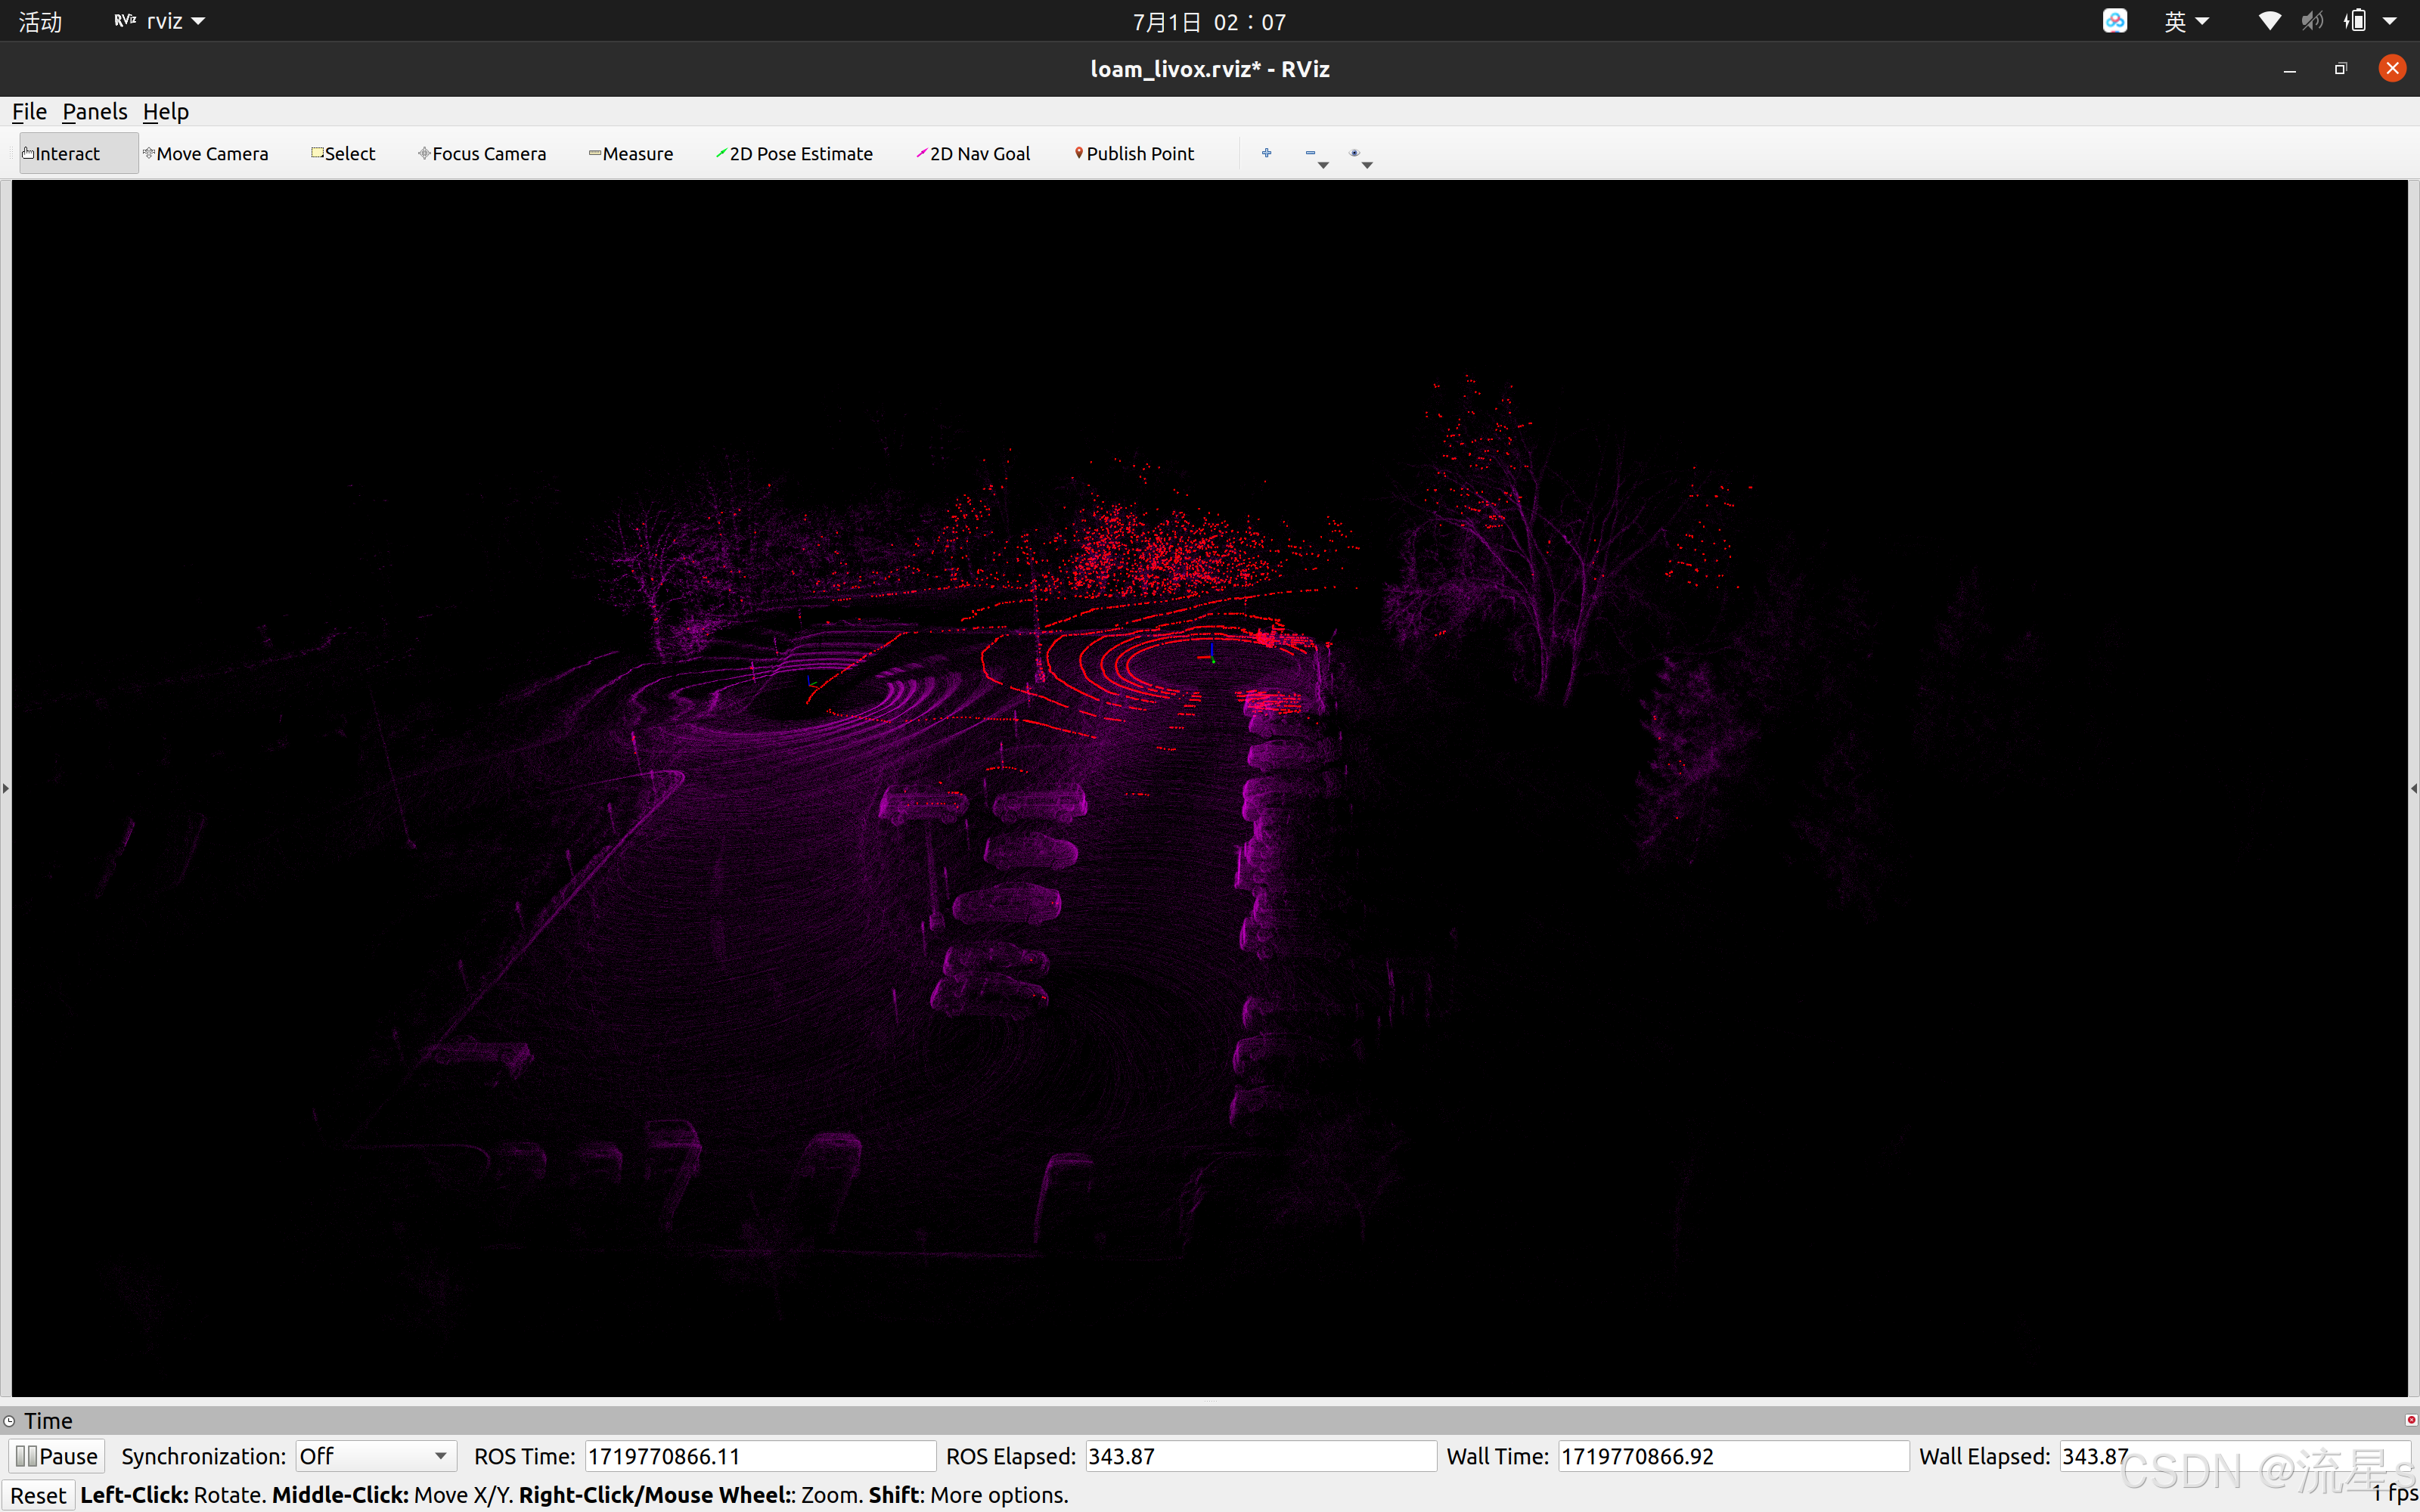Open the File menu
Image resolution: width=2420 pixels, height=1512 pixels.
29,111
